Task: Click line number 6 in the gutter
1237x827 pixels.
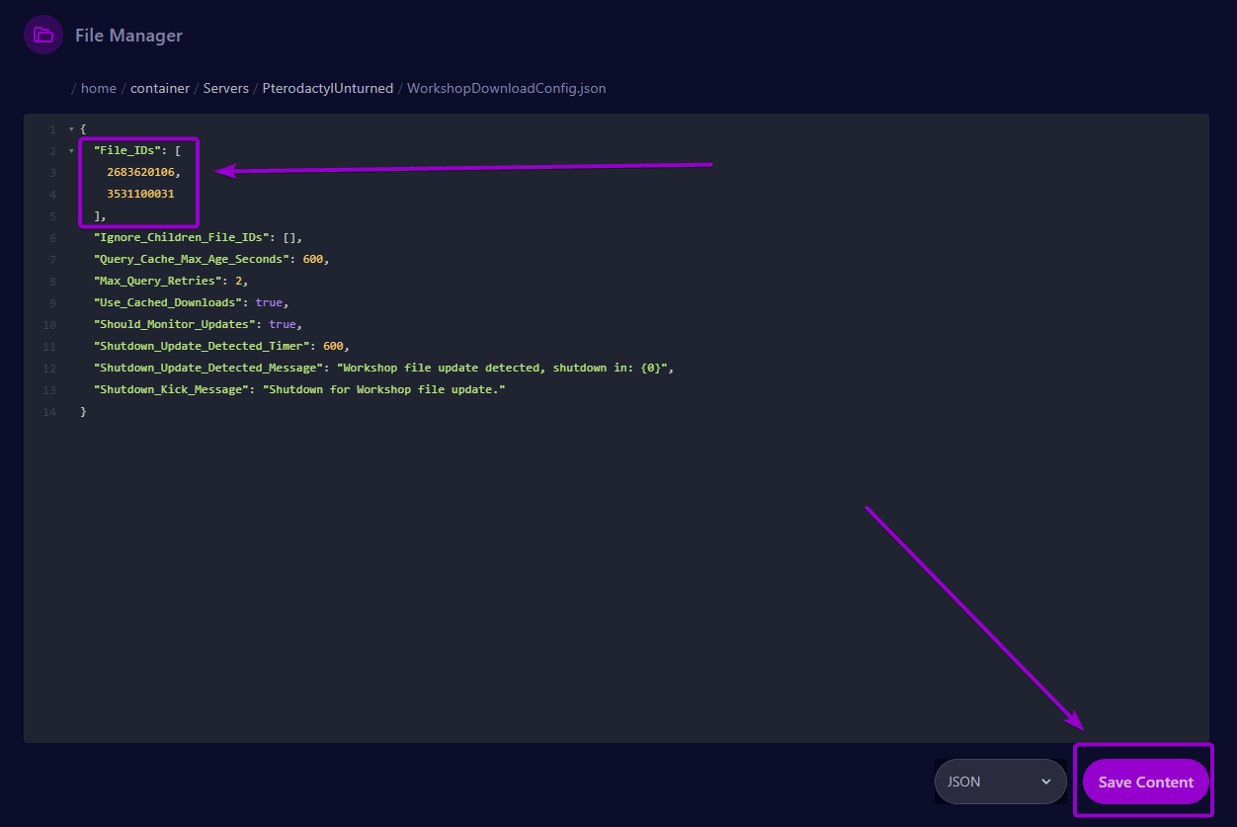Action: tap(52, 237)
